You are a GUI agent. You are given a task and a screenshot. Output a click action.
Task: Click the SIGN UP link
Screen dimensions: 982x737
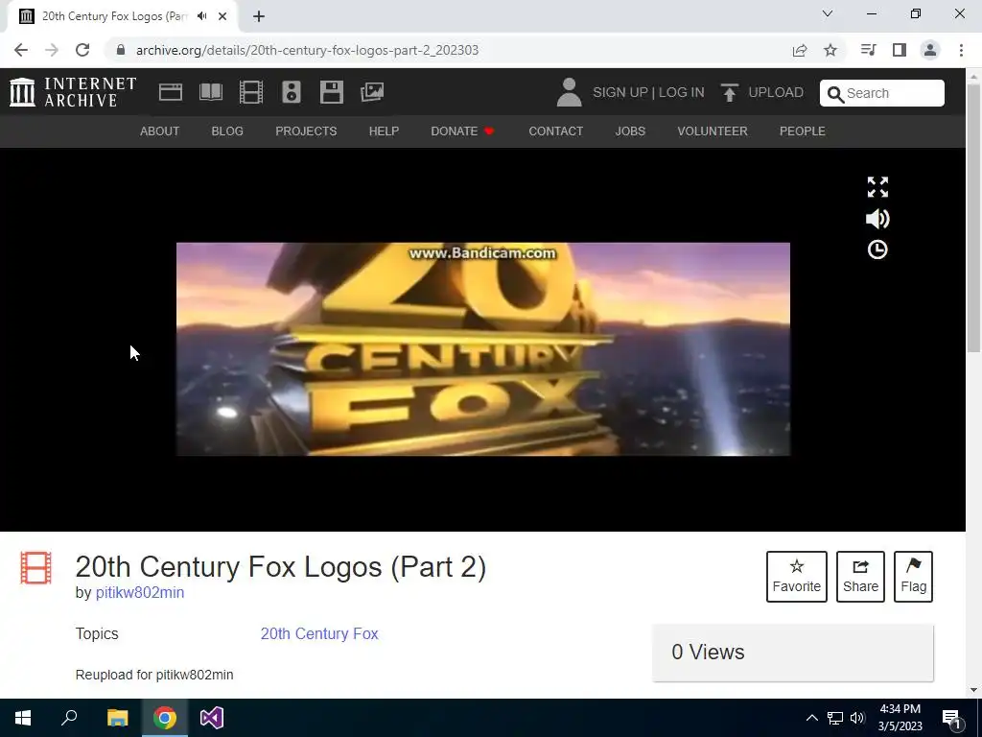[x=620, y=92]
